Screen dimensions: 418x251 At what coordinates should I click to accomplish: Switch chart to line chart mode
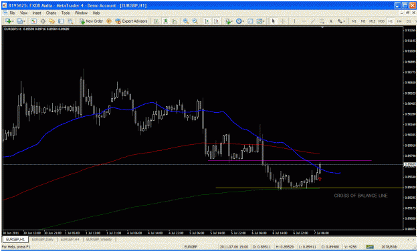[x=175, y=21]
